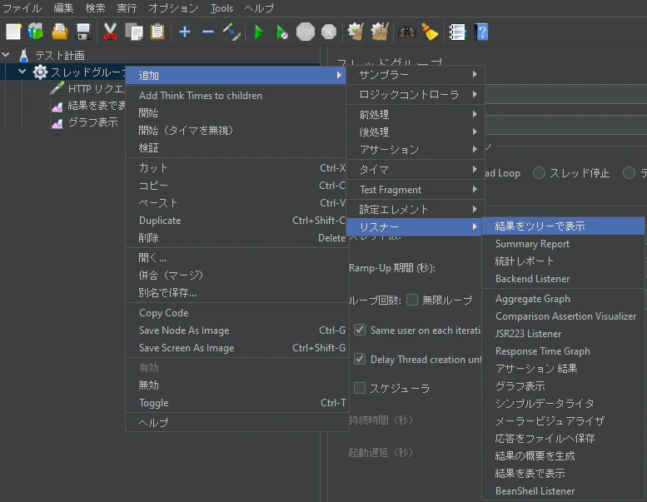The height and width of the screenshot is (502, 647).
Task: Click the blue plus Expand All icon
Action: pyautogui.click(x=185, y=32)
